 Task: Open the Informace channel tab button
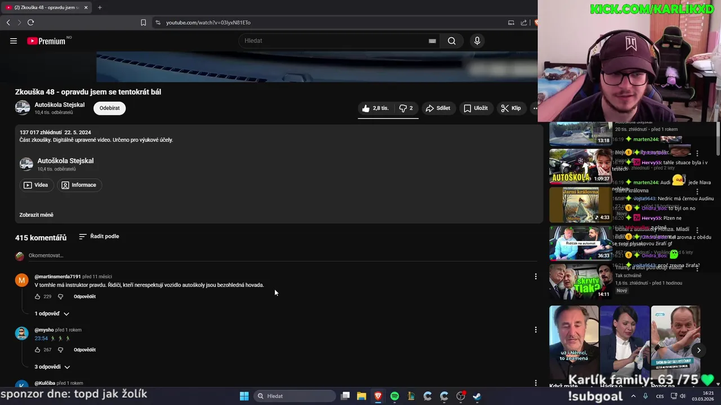[x=79, y=185]
